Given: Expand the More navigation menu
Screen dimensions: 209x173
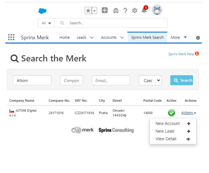Looking at the screenshot, I should tap(179, 37).
